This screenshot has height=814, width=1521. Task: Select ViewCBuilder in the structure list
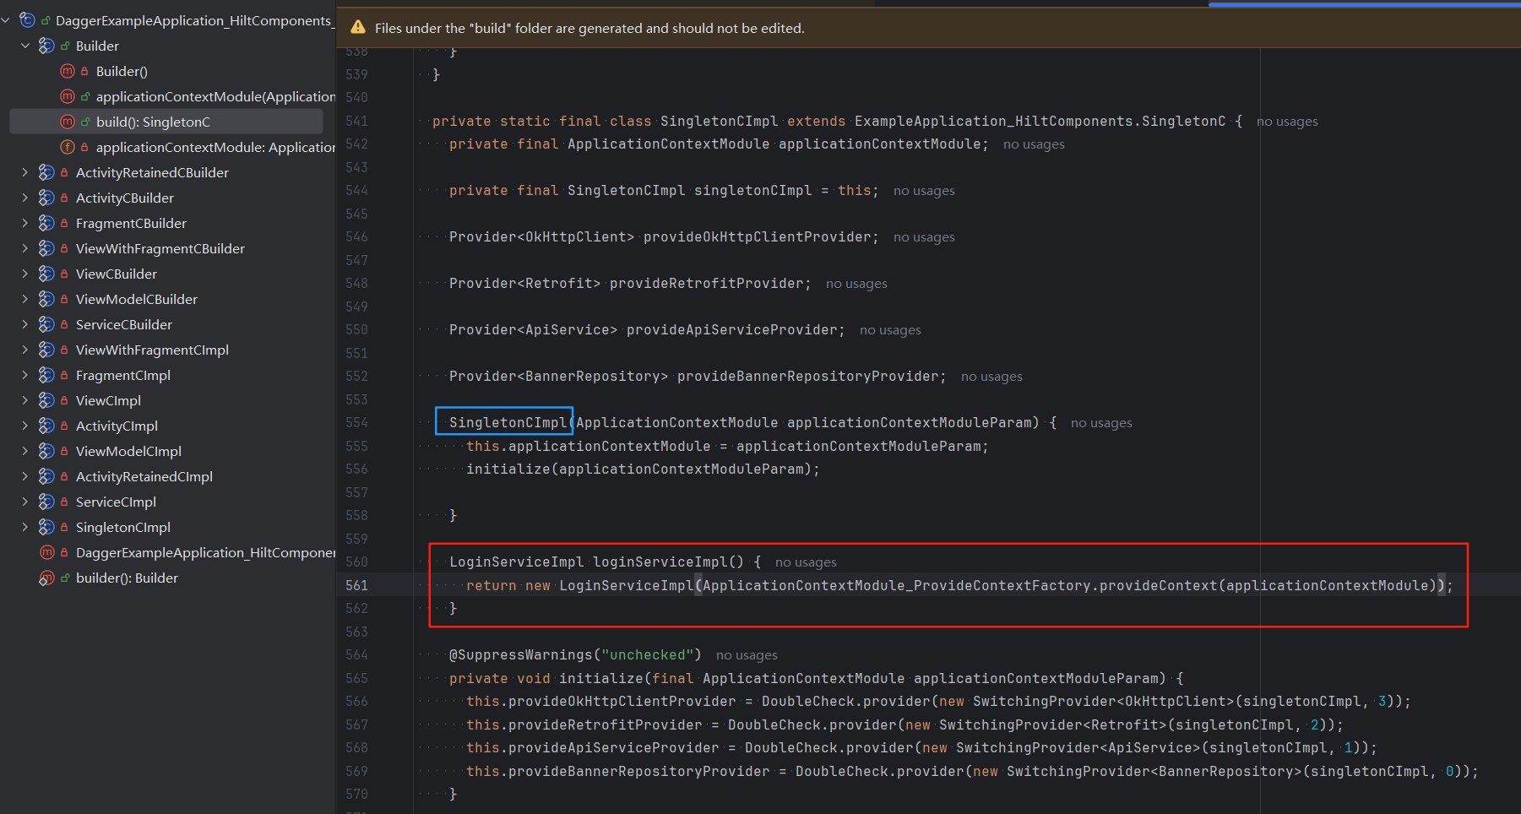pos(116,274)
